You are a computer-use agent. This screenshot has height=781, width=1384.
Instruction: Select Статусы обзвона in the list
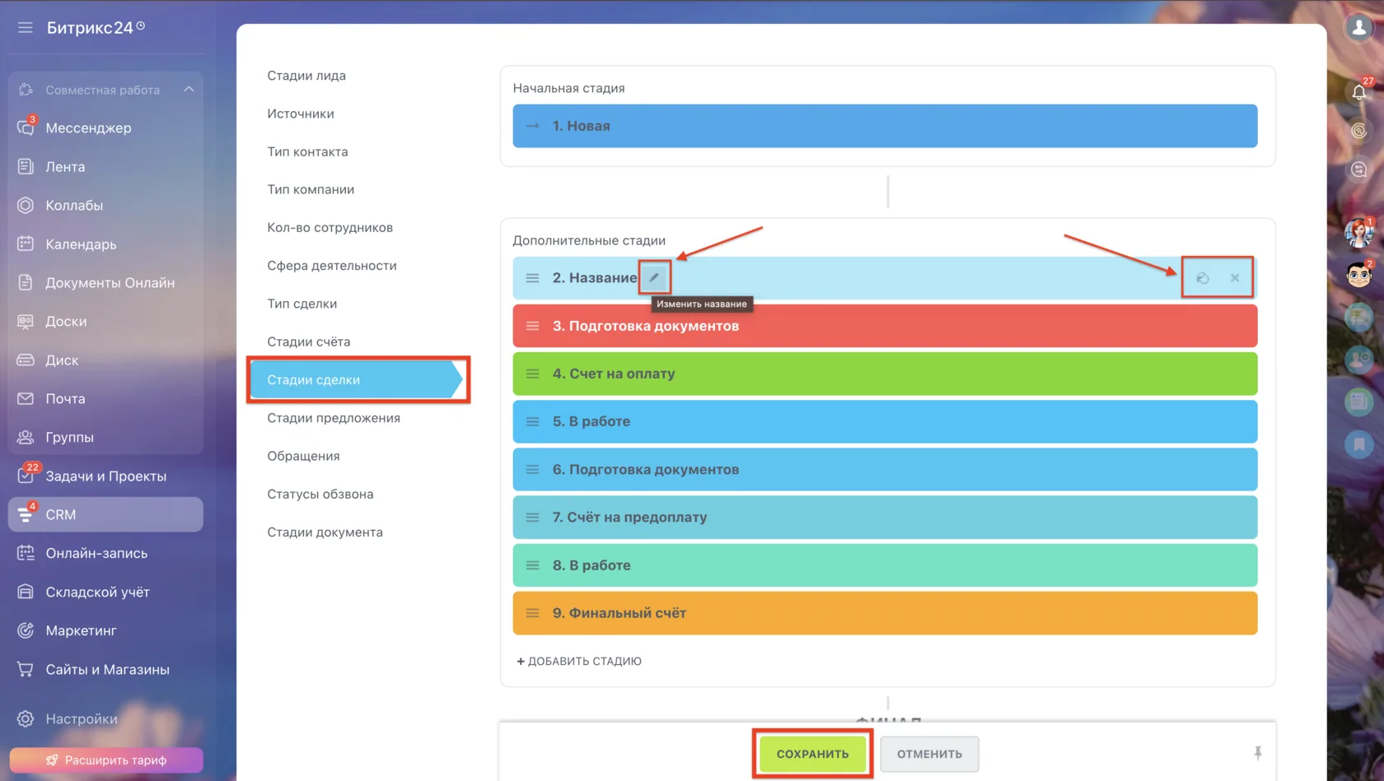[320, 494]
